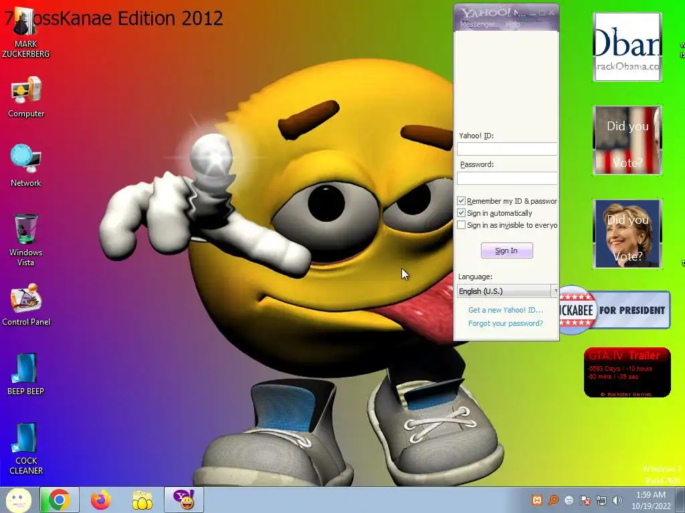Open the Messenger menu
Viewport: 685px width, 513px height.
(x=477, y=24)
